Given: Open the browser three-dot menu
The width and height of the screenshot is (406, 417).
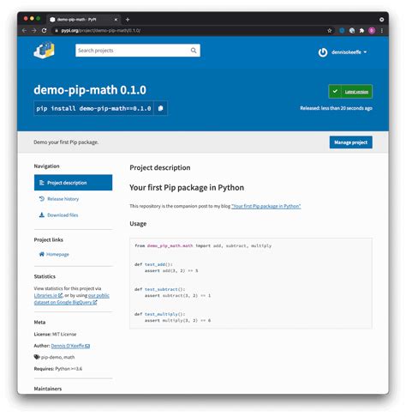Looking at the screenshot, I should click(x=382, y=31).
